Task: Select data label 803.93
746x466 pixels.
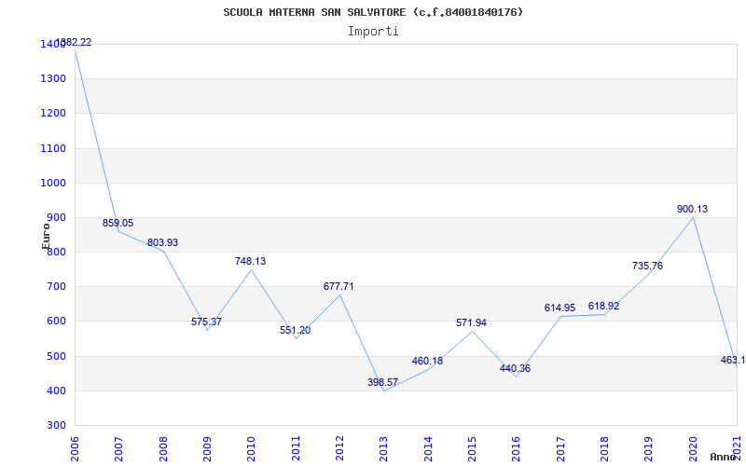Action: point(162,242)
